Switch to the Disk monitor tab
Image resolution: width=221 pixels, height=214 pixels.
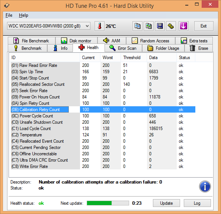[x=76, y=41]
